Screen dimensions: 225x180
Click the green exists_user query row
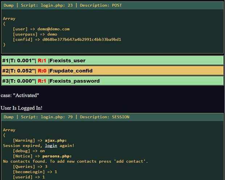tap(112, 60)
